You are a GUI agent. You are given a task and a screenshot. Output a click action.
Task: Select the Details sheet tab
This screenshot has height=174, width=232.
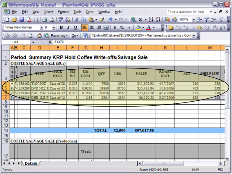click(31, 163)
